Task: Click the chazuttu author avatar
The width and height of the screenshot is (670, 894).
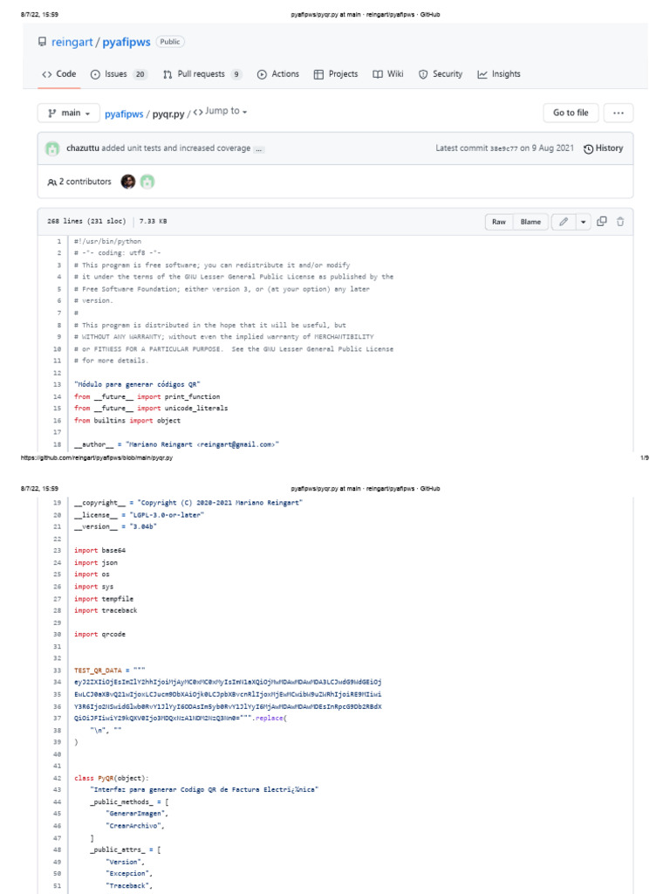Action: pyautogui.click(x=52, y=148)
